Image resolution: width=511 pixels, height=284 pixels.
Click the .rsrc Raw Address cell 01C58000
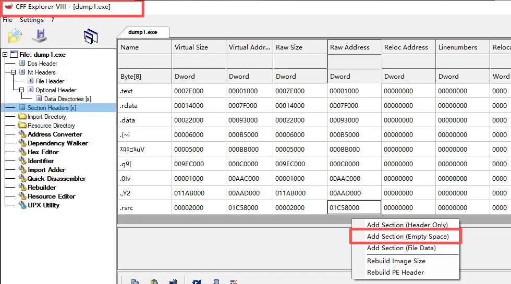click(354, 207)
